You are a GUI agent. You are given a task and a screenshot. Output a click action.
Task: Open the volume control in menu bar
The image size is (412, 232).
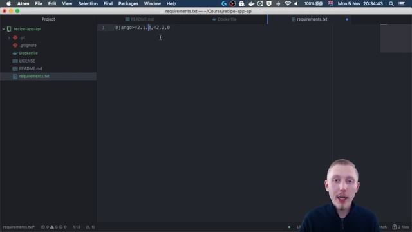(296, 3)
